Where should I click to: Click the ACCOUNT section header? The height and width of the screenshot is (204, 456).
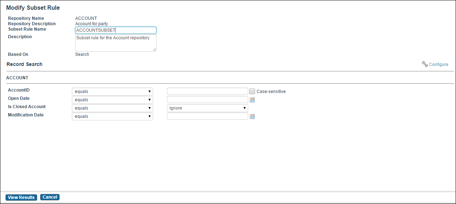(17, 77)
